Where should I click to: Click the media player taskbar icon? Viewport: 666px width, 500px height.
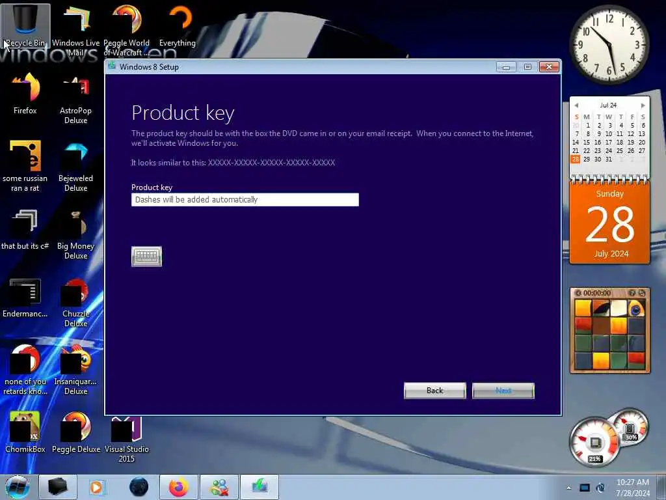pos(96,487)
